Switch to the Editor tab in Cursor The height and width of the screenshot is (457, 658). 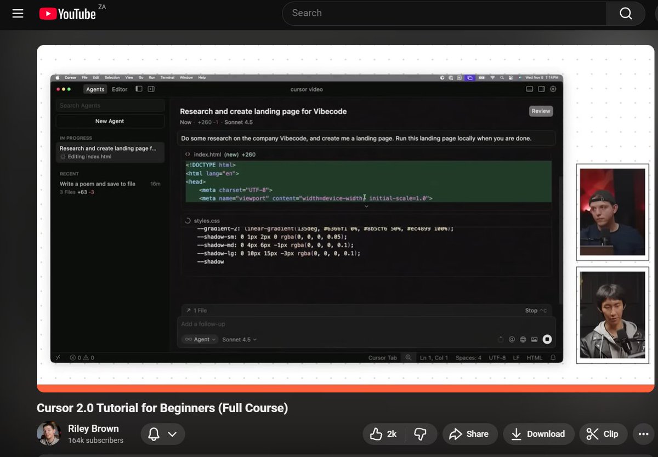pos(120,89)
